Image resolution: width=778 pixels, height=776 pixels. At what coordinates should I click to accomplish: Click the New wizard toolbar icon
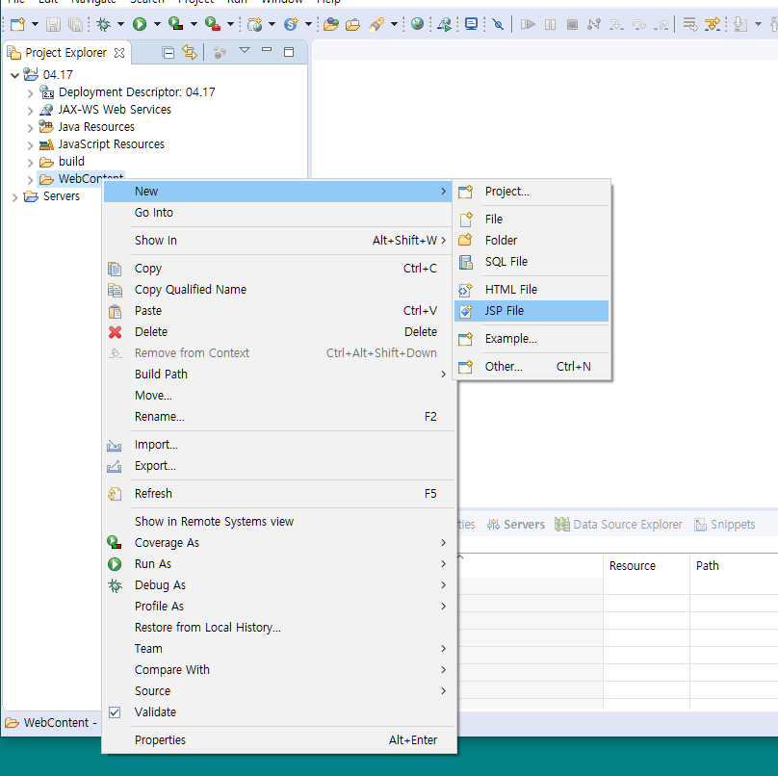[18, 24]
